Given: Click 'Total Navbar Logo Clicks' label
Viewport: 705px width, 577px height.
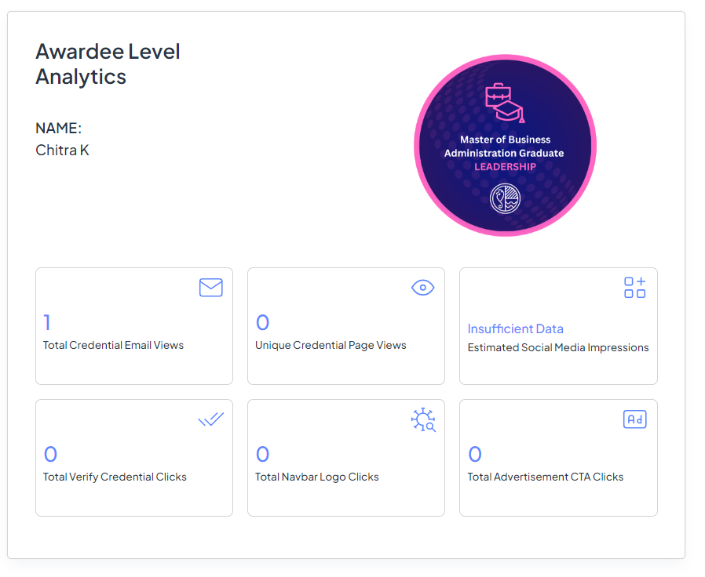Looking at the screenshot, I should click(x=317, y=477).
